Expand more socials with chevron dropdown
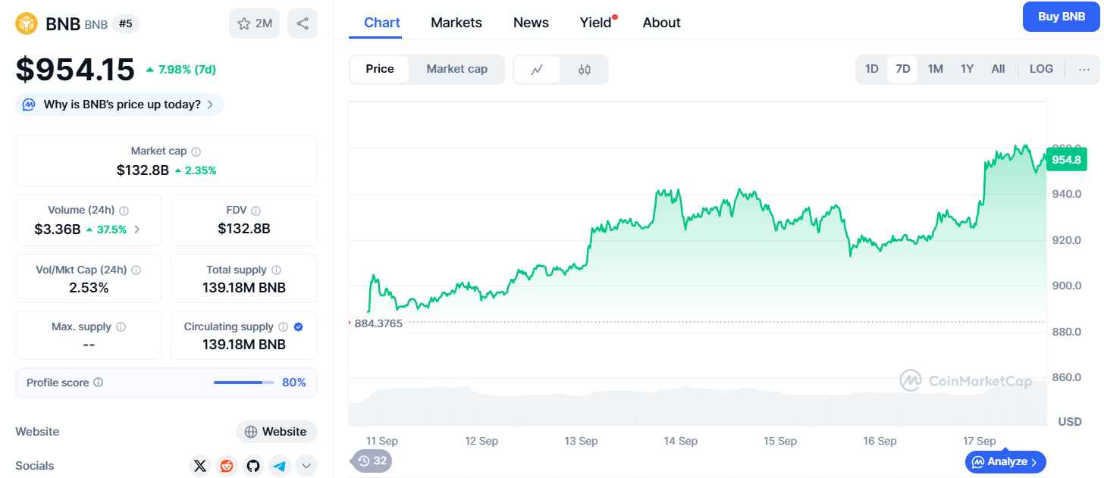This screenshot has width=1104, height=478. point(306,466)
